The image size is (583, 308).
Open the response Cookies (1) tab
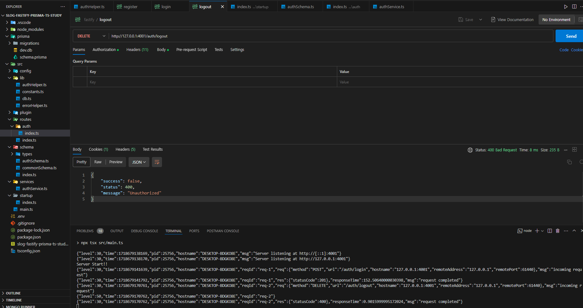coord(98,149)
